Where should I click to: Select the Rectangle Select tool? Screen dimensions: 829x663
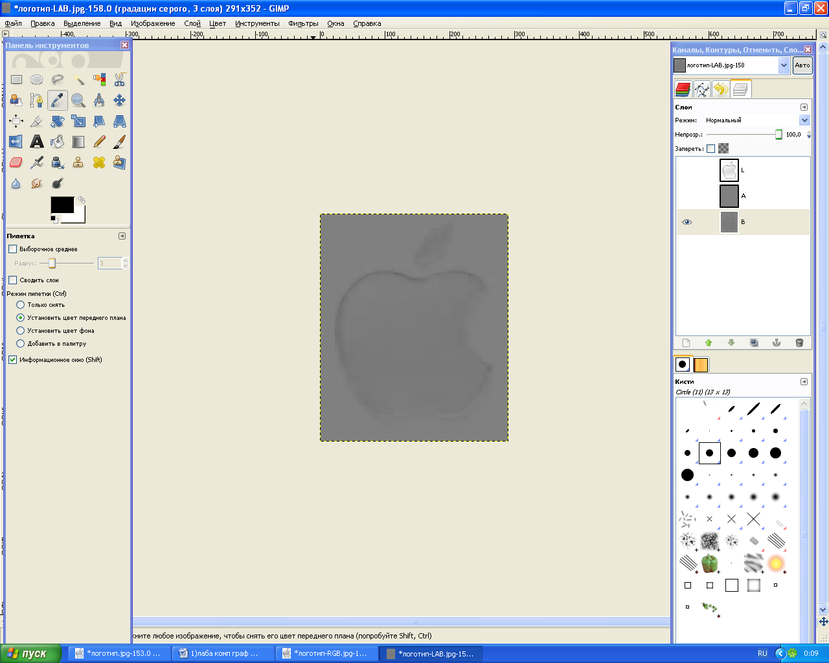[x=16, y=80]
